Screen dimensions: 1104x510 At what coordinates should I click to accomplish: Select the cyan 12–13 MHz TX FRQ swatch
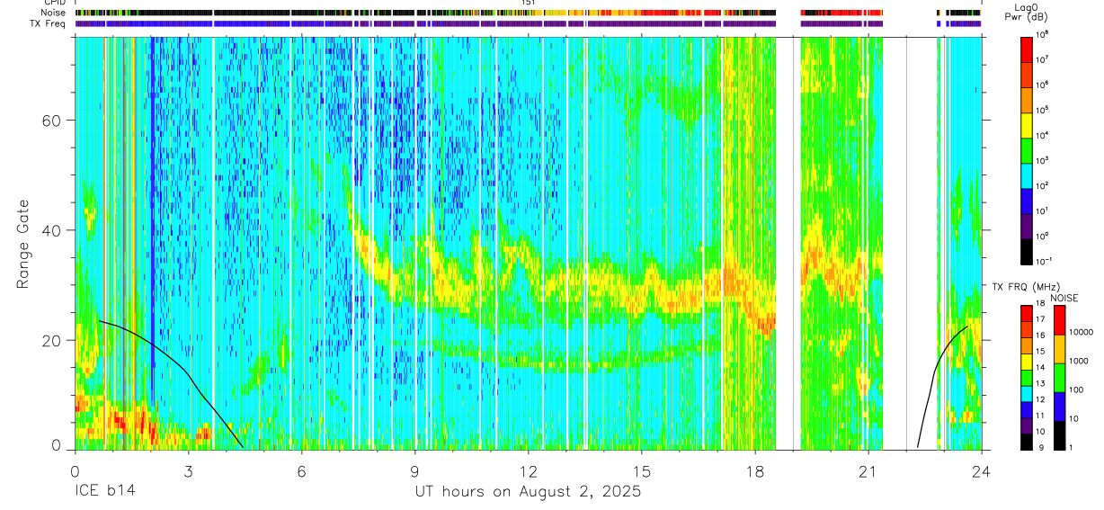point(1027,394)
